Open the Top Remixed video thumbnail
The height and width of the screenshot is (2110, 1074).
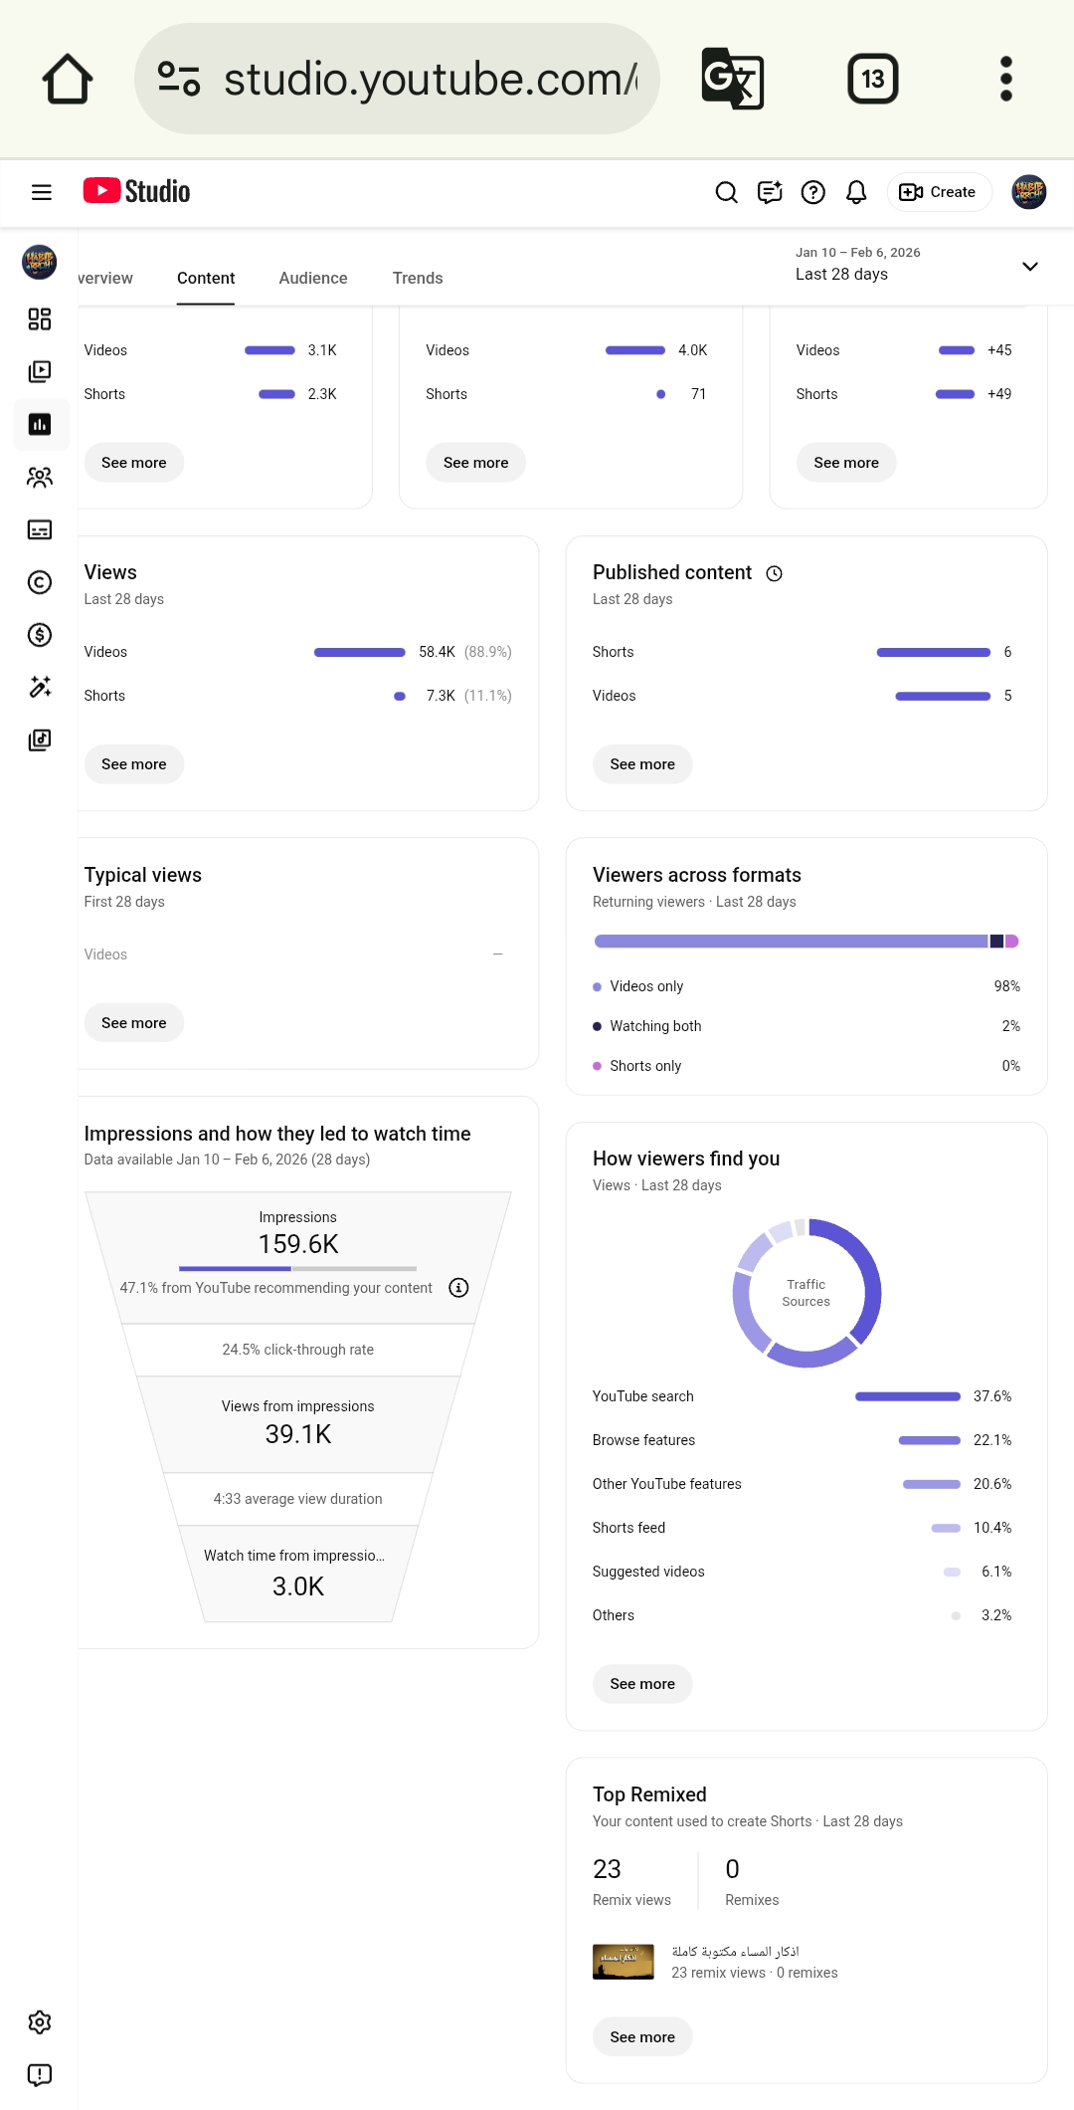click(x=624, y=1962)
